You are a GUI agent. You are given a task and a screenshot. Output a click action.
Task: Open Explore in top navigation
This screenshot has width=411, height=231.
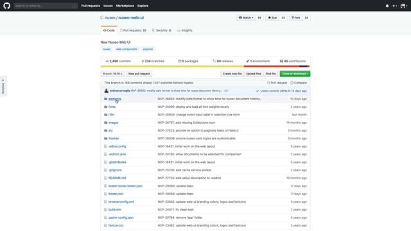coord(143,6)
